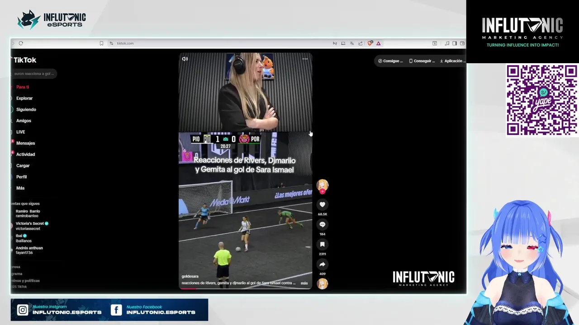Image resolution: width=579 pixels, height=325 pixels.
Task: Click the Aplicación download button
Action: (452, 61)
